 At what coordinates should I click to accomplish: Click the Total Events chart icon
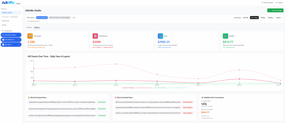[x=30, y=36]
